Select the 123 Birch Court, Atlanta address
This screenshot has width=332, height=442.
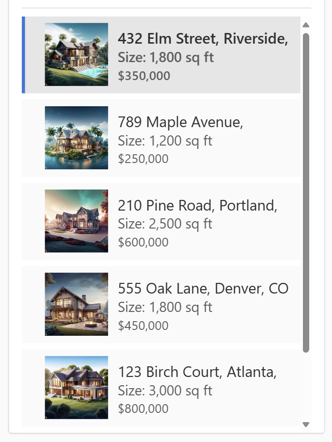(197, 372)
